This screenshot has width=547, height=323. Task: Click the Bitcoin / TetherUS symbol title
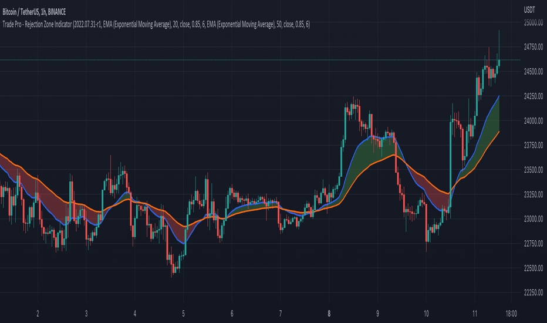(x=34, y=12)
